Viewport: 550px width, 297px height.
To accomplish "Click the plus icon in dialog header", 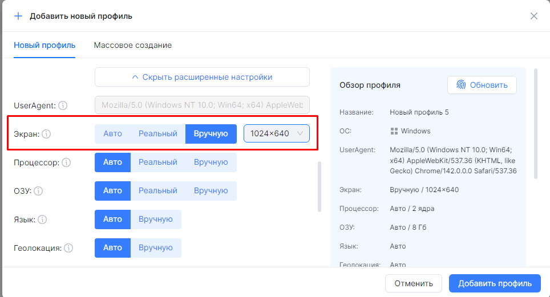I will [x=18, y=16].
